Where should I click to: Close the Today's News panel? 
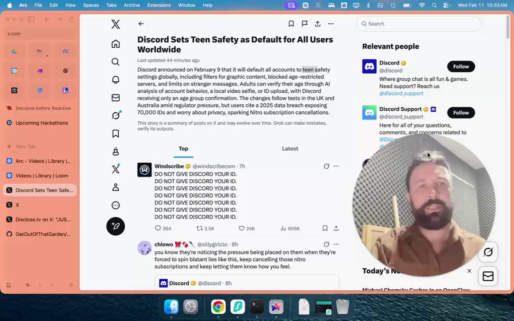pos(469,271)
